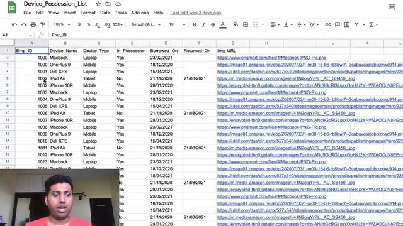Open the zoom 100% dropdown
The image size is (403, 226).
(62, 24)
